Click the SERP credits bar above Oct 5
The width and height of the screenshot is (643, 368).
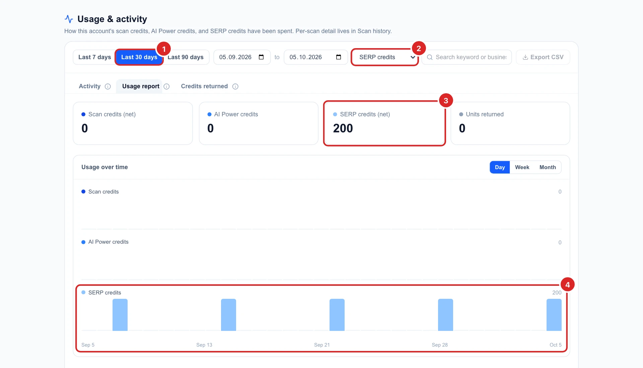pyautogui.click(x=554, y=315)
